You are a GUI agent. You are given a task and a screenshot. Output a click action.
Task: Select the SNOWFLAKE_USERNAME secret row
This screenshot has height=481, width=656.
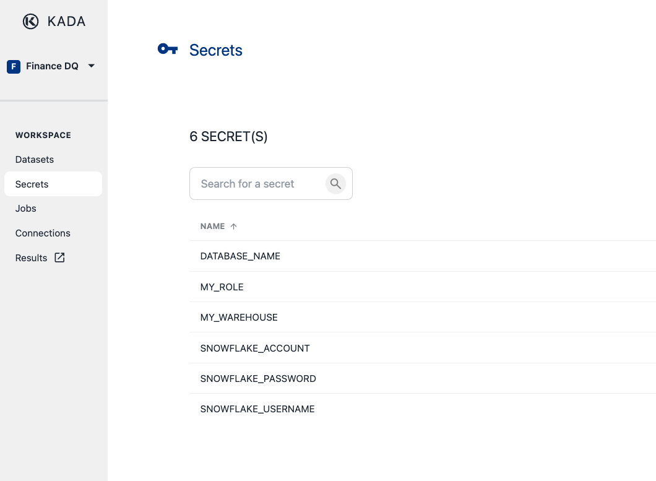coord(257,409)
